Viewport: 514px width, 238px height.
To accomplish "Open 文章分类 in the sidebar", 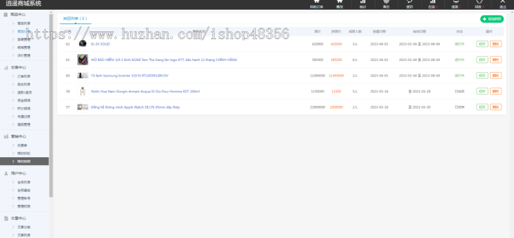I will (23, 227).
